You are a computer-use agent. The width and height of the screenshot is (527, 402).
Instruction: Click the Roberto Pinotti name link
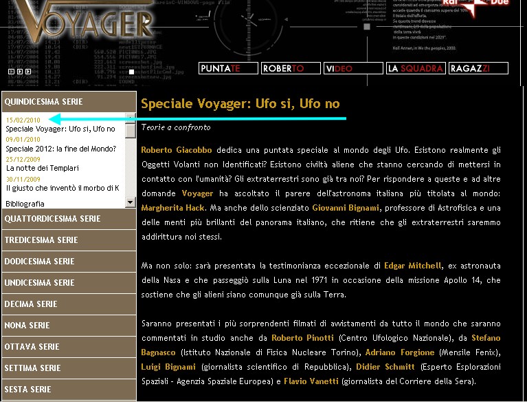pyautogui.click(x=302, y=338)
